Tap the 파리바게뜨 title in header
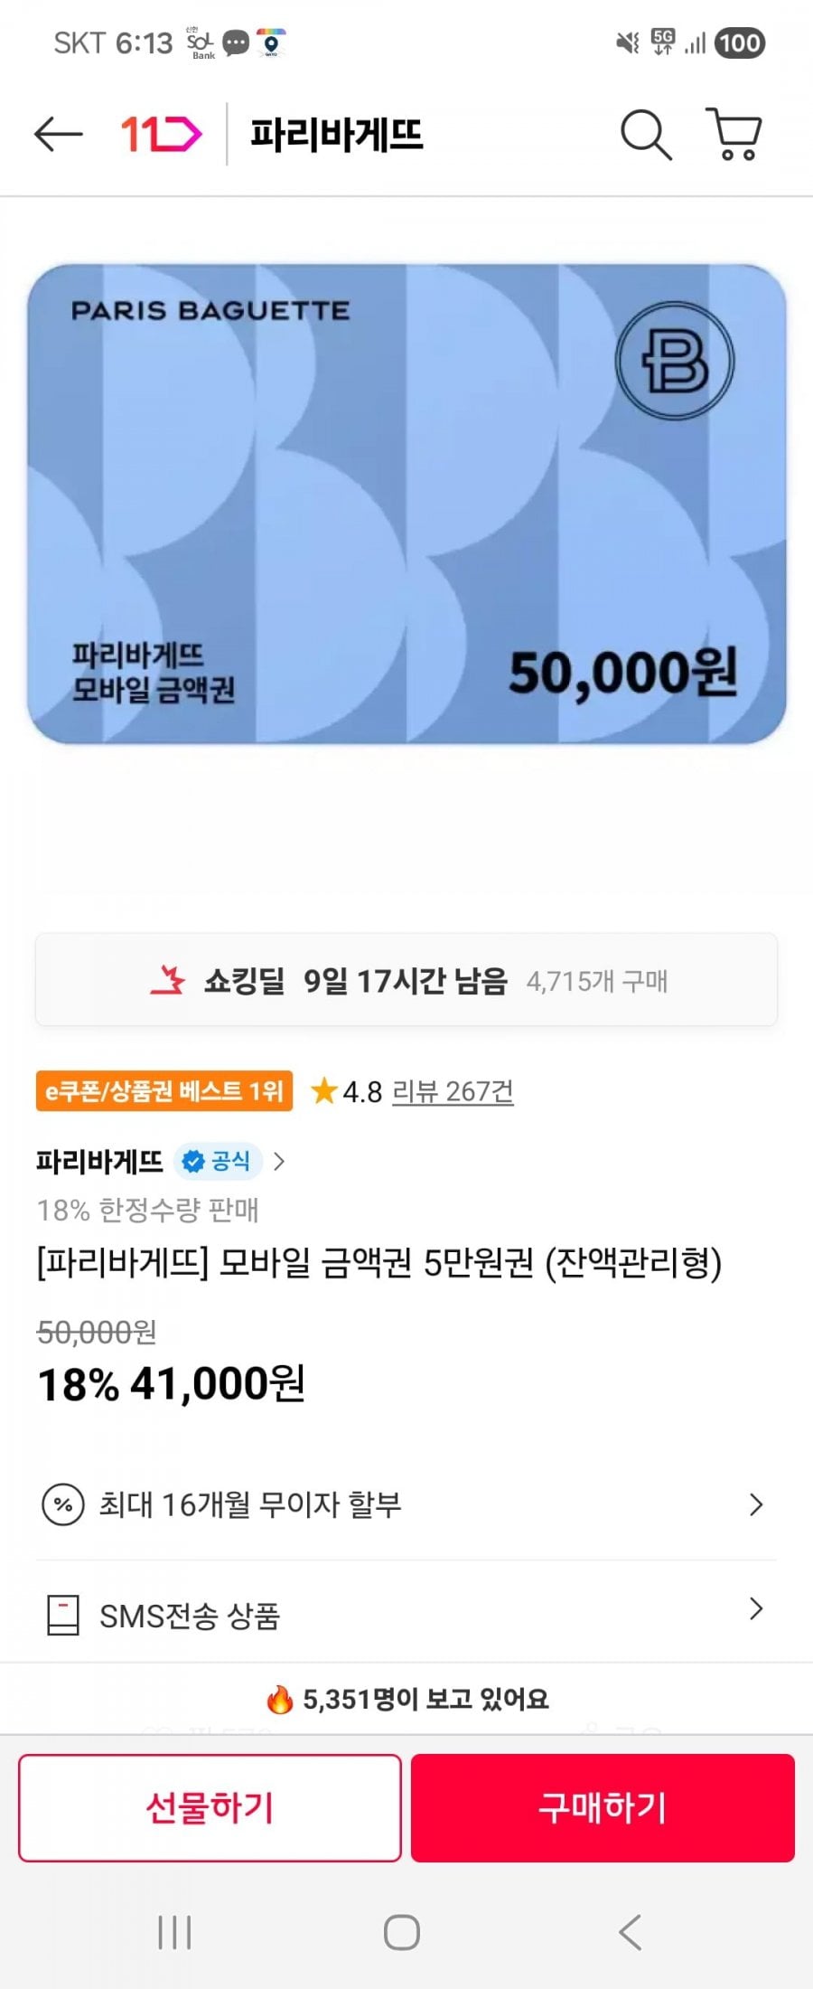 tap(336, 135)
